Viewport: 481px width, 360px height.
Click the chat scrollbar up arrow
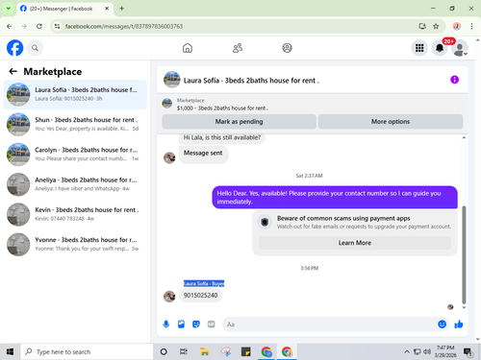tap(464, 137)
